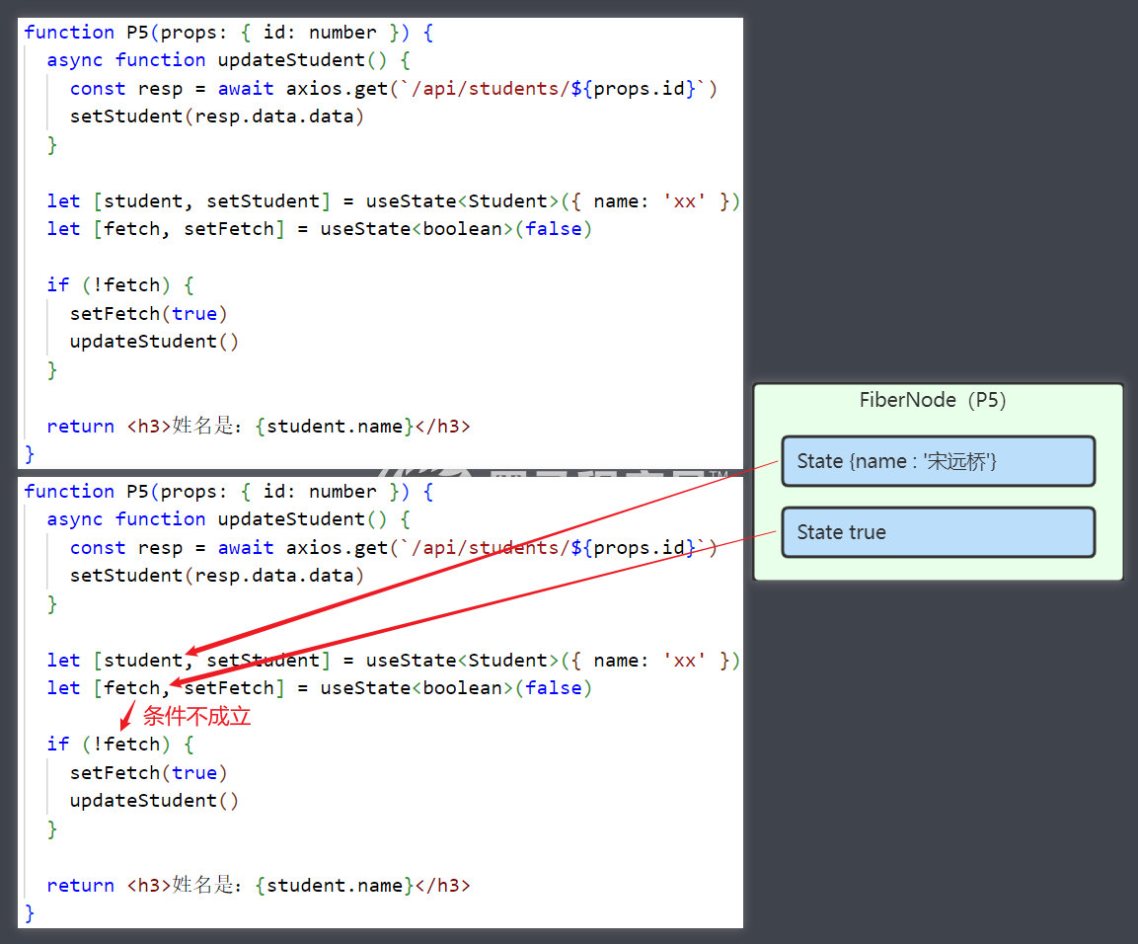Click the State true box
Image resolution: width=1138 pixels, height=944 pixels.
point(938,532)
